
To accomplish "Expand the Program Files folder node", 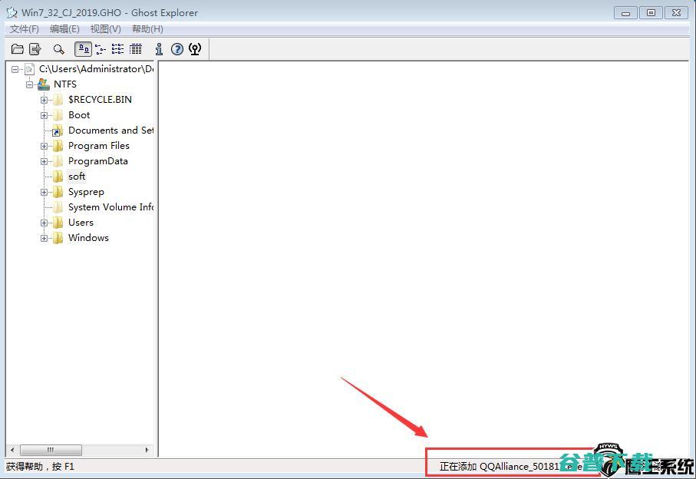I will pos(45,146).
